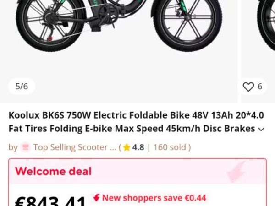The width and height of the screenshot is (275, 206).
Task: Open the Welcome deal banner heading
Action: click(53, 171)
